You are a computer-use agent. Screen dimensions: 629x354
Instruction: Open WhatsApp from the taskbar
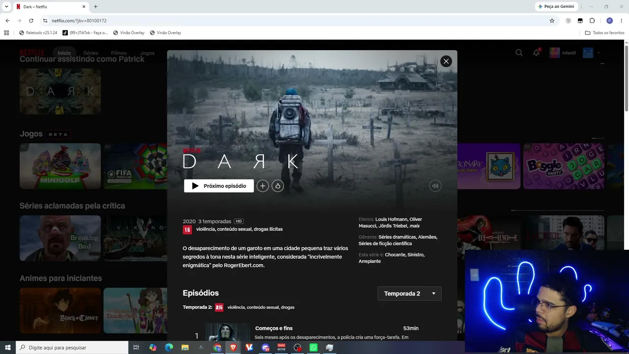pyautogui.click(x=314, y=348)
